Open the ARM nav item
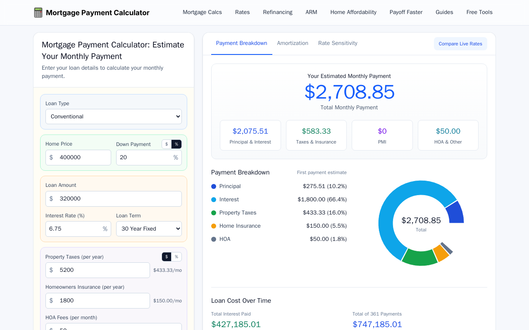 point(312,12)
